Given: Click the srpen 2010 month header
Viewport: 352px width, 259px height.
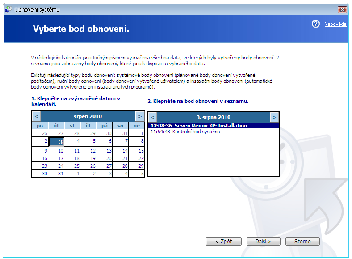Looking at the screenshot, I should 88,116.
